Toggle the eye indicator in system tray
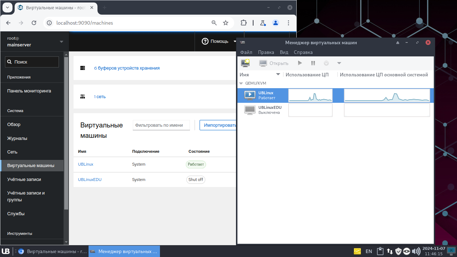The width and height of the screenshot is (457, 257). (x=407, y=251)
